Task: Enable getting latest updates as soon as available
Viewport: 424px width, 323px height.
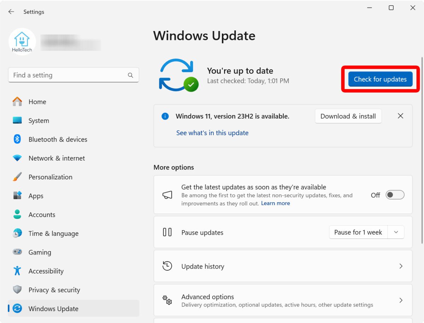Action: point(395,195)
